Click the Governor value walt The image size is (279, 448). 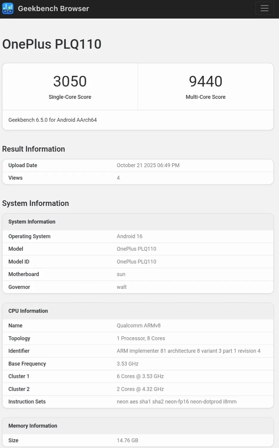click(122, 287)
